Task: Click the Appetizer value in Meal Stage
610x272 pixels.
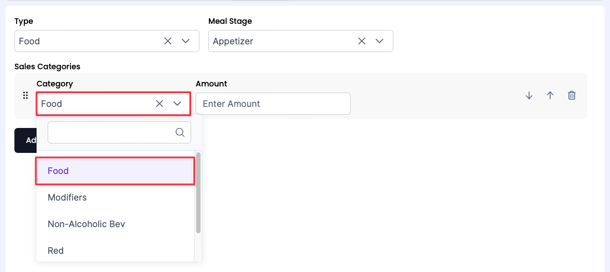Action: coord(233,41)
